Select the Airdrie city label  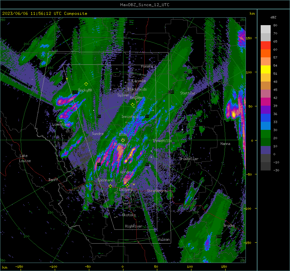click(127, 172)
